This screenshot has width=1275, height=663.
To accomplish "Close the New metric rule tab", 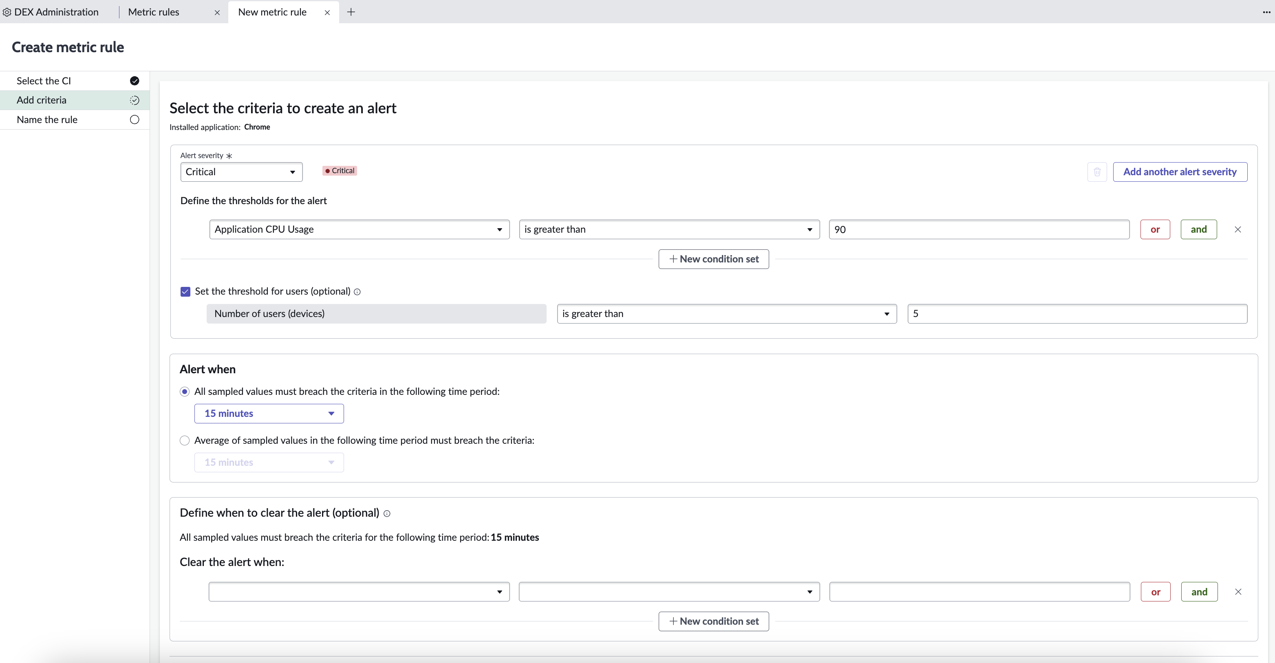I will pos(327,13).
